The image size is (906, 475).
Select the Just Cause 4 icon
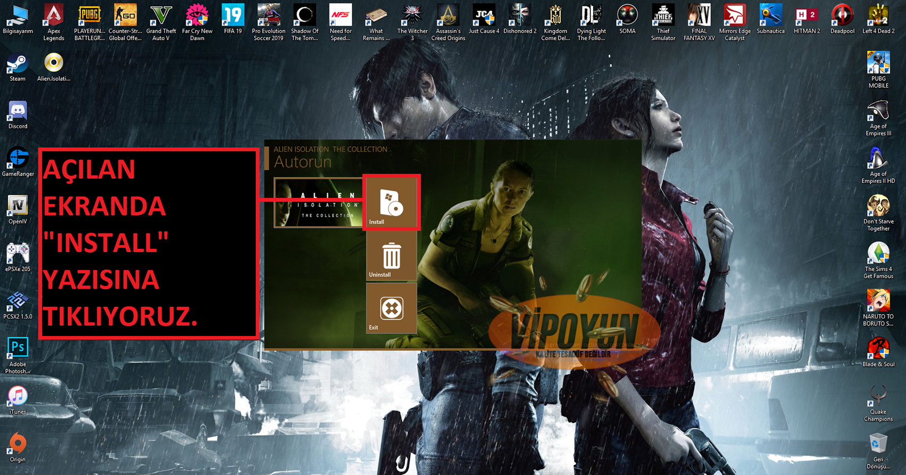(484, 19)
